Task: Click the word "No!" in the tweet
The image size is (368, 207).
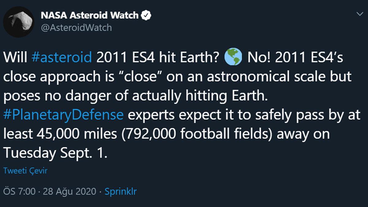Action: tap(257, 57)
